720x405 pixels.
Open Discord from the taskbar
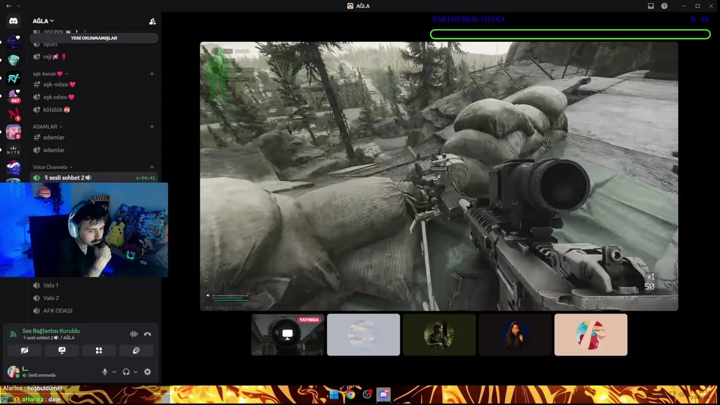point(384,395)
